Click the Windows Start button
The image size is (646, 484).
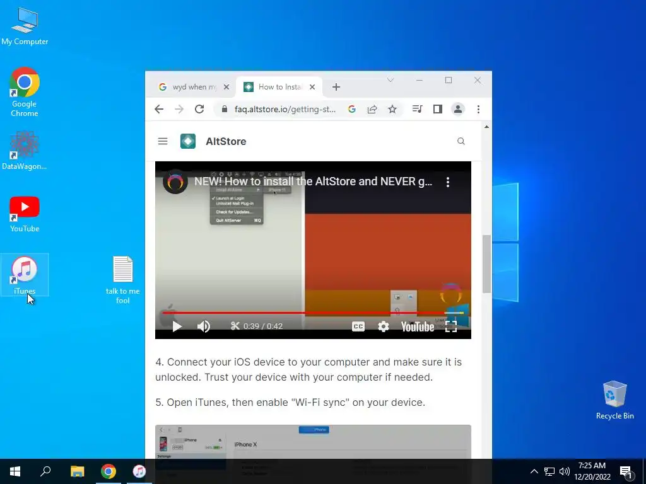click(15, 471)
